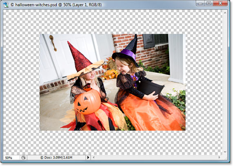The height and width of the screenshot is (166, 233).
Task: Click the horizontal scrollbar right arrow
Action: (219, 157)
